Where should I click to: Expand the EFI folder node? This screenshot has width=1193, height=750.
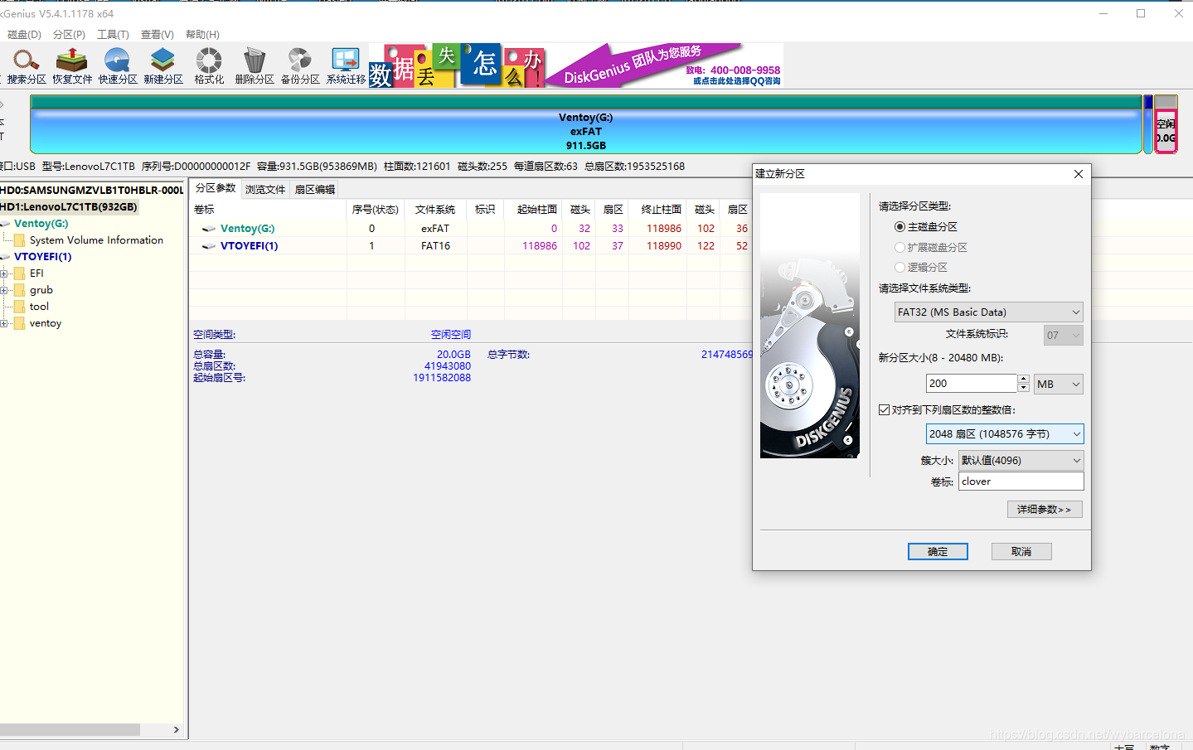[4, 273]
